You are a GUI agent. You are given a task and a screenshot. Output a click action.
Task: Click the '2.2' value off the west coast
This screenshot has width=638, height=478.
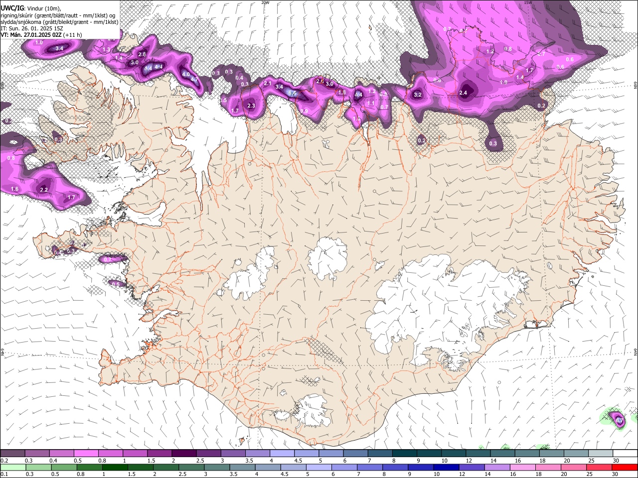click(x=44, y=190)
